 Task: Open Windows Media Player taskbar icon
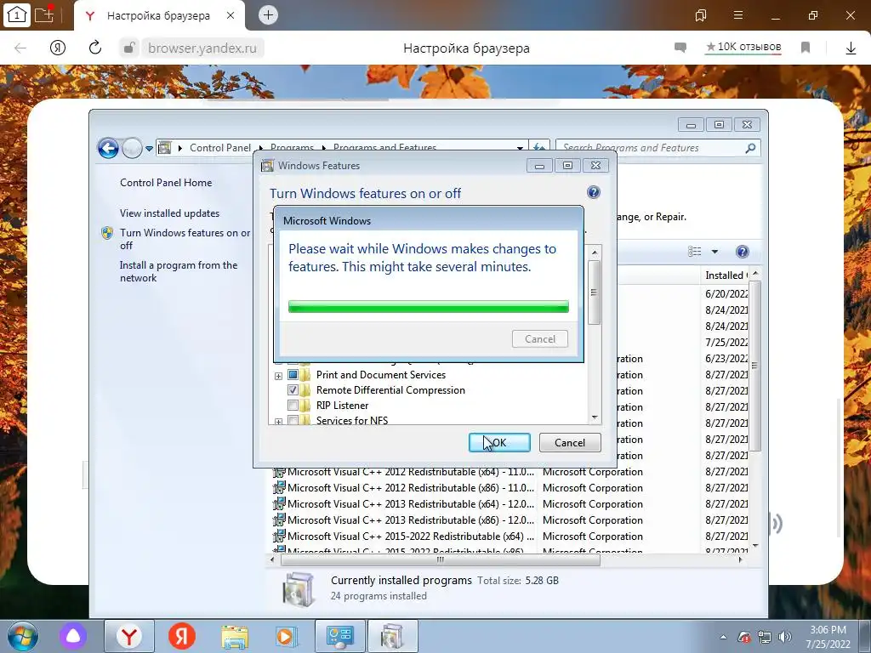click(287, 636)
